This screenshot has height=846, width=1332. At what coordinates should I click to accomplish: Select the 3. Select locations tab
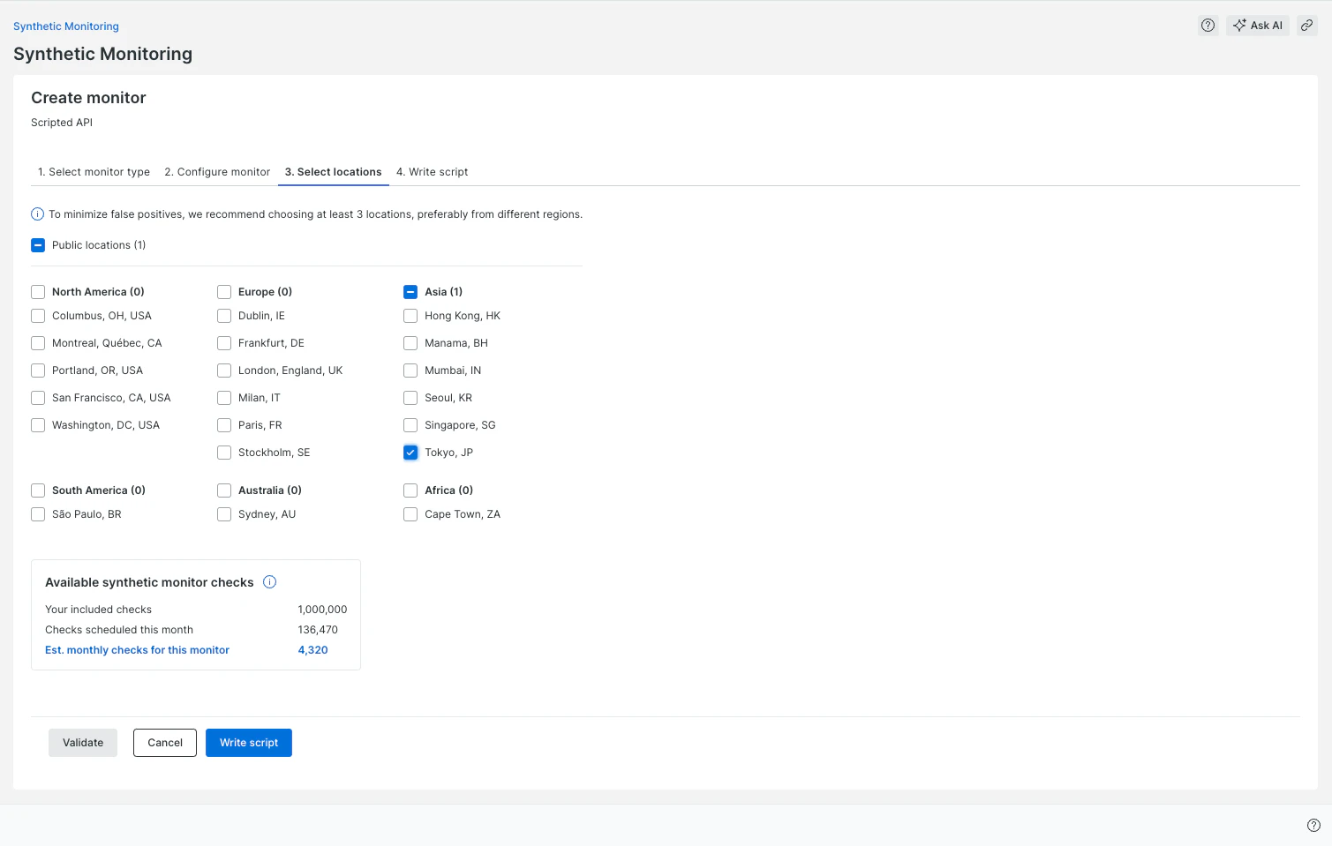(334, 172)
